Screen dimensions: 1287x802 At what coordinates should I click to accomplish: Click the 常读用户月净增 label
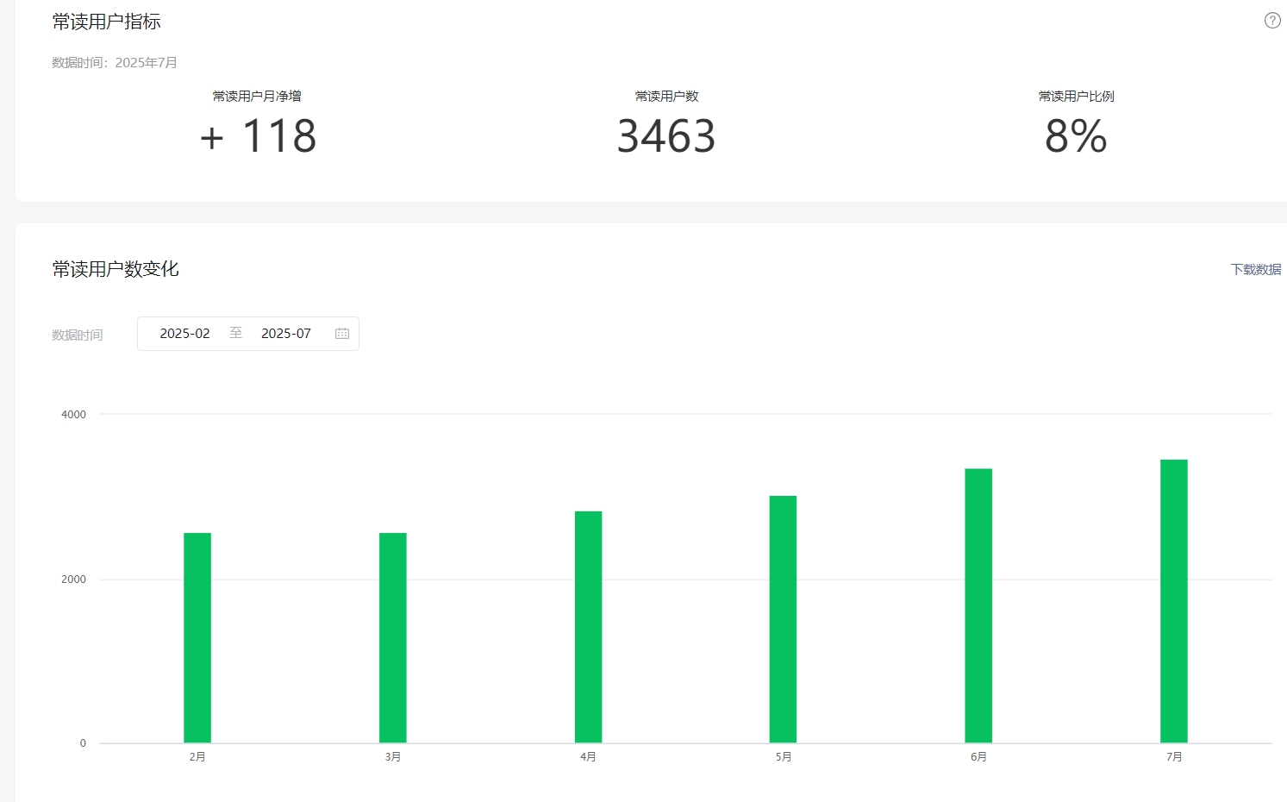click(257, 97)
